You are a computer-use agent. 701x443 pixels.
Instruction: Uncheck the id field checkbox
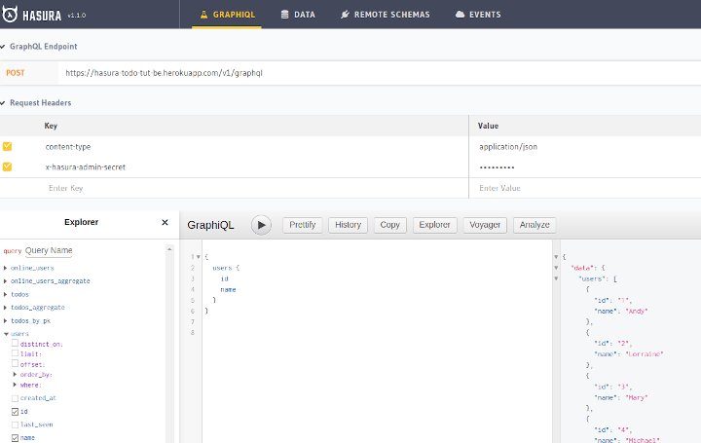[x=15, y=412]
